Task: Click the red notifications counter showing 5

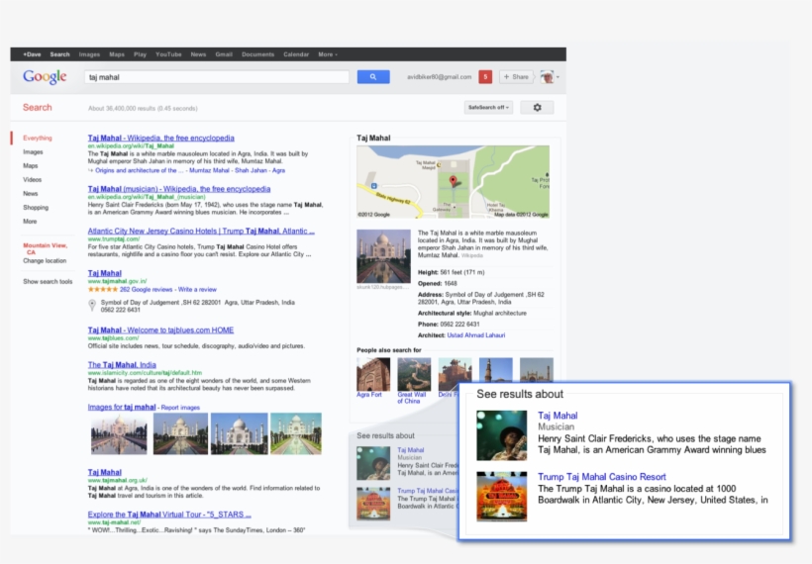Action: (x=485, y=77)
